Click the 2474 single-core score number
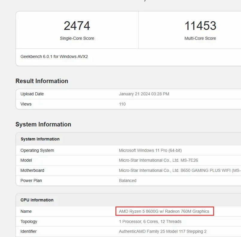241x237 pixels. 77,26
